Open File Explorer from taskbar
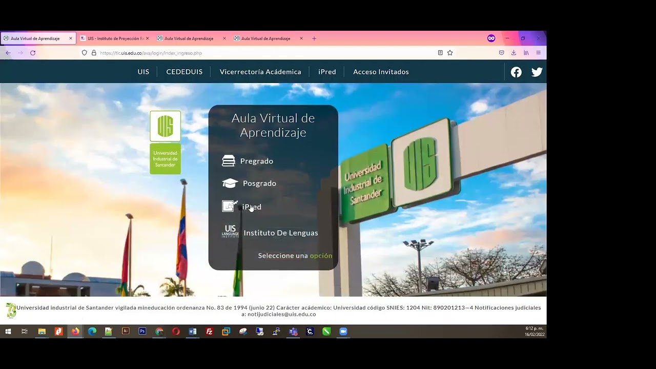 pyautogui.click(x=42, y=332)
